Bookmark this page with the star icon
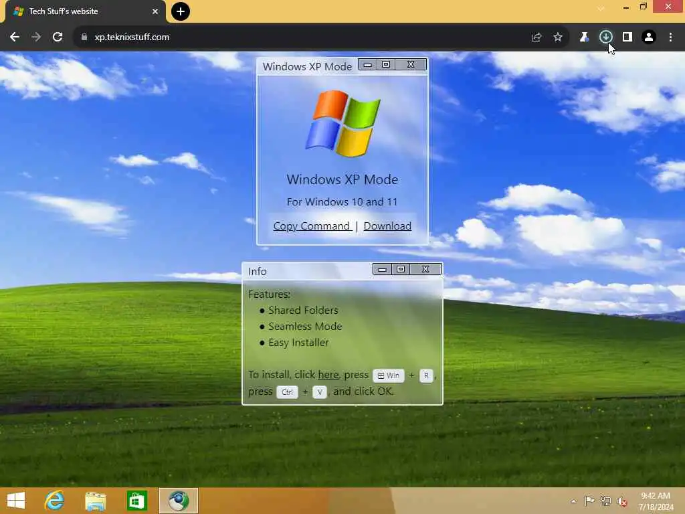Viewport: 685px width, 514px height. click(558, 37)
